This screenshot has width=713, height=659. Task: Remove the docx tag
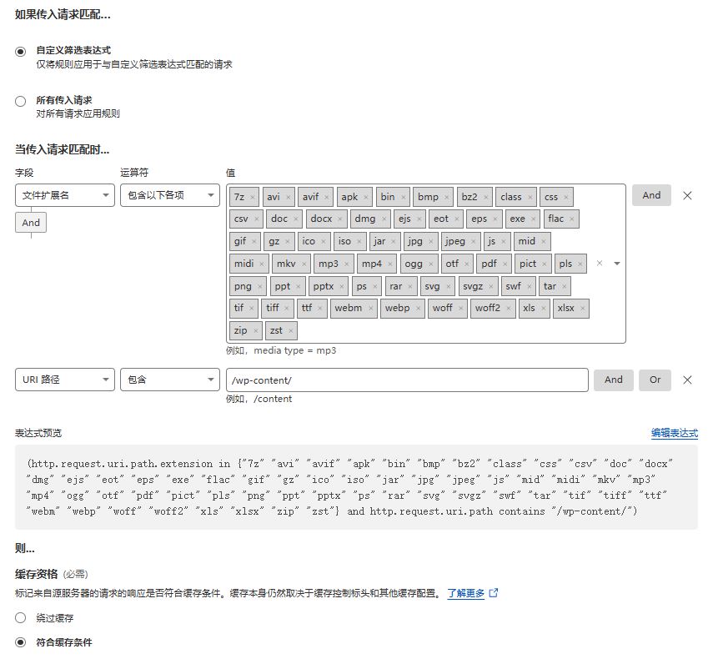340,219
